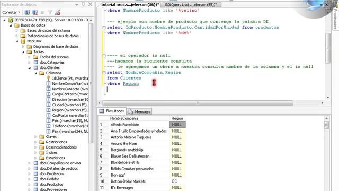Screen dimensions: 339x191
Task: Select the NombreContacto column
Action: 70,89
